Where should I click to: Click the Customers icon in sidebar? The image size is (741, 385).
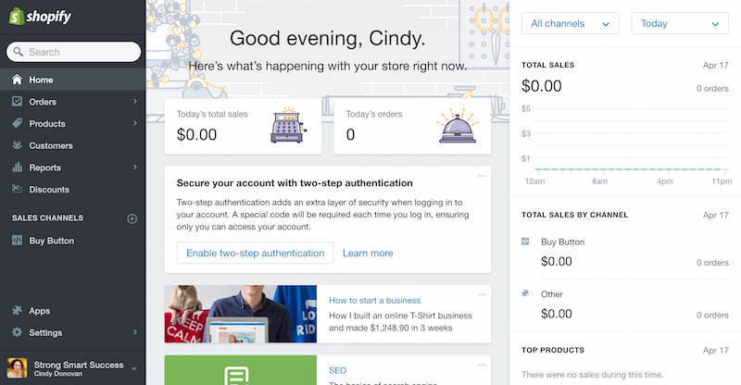18,145
